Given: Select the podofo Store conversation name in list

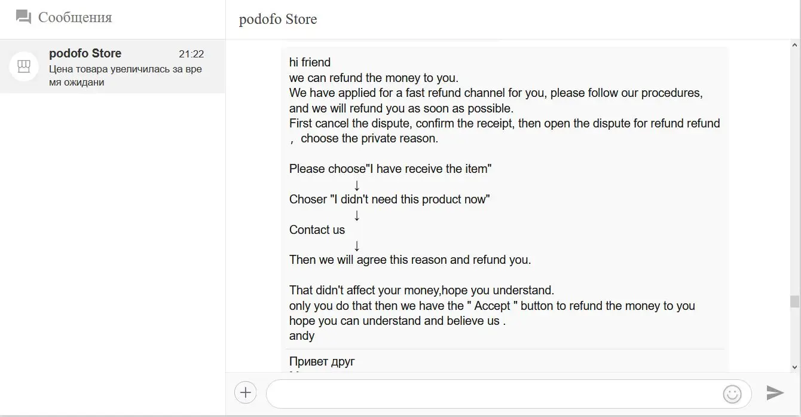Looking at the screenshot, I should pyautogui.click(x=85, y=53).
